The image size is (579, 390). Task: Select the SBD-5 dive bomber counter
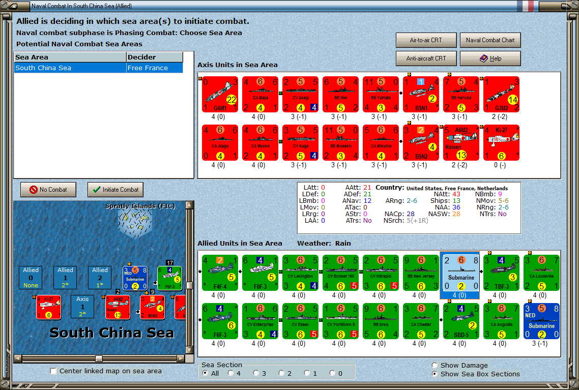pyautogui.click(x=461, y=321)
